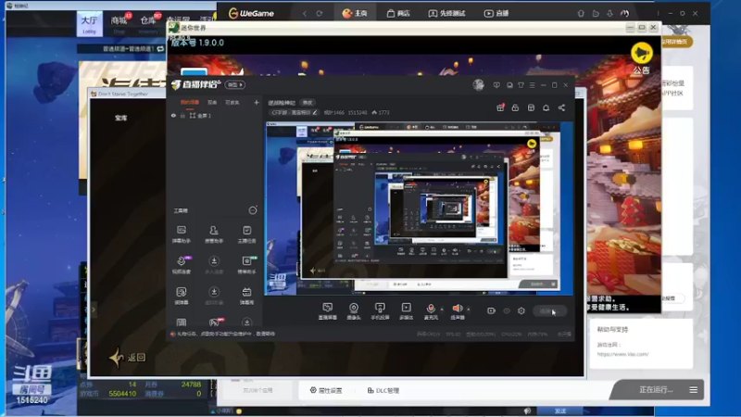Open the 弹幕秀 tool icon
This screenshot has width=741, height=417.
(x=246, y=296)
